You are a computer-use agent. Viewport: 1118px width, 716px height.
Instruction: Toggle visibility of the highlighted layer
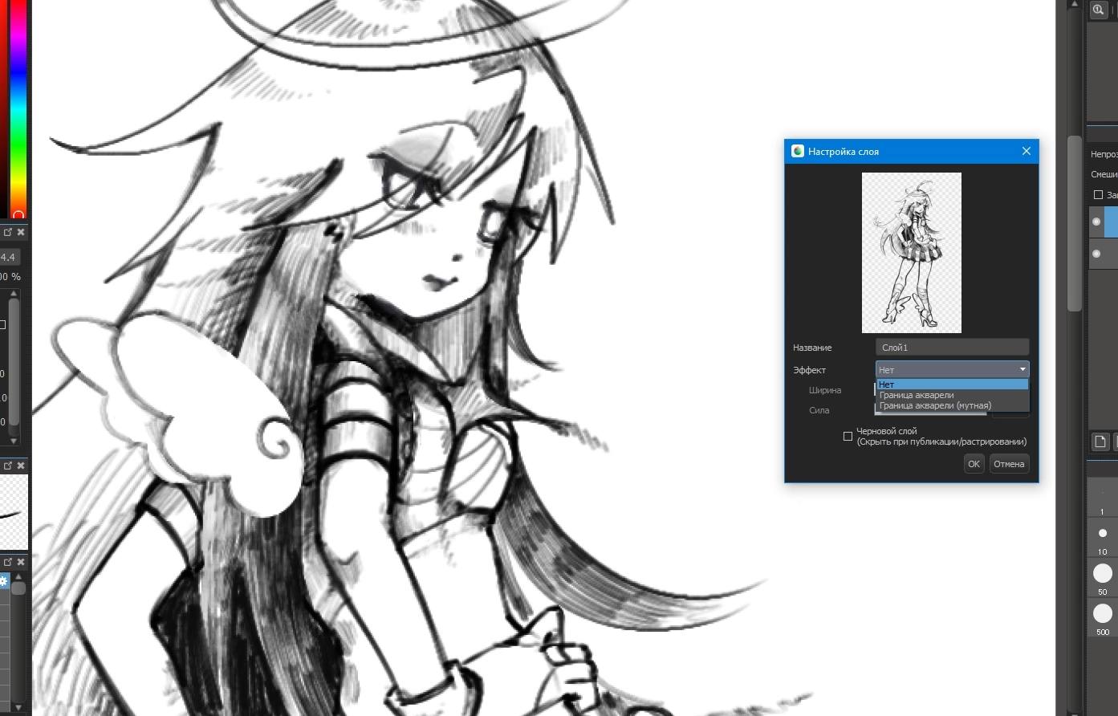pyautogui.click(x=1096, y=222)
